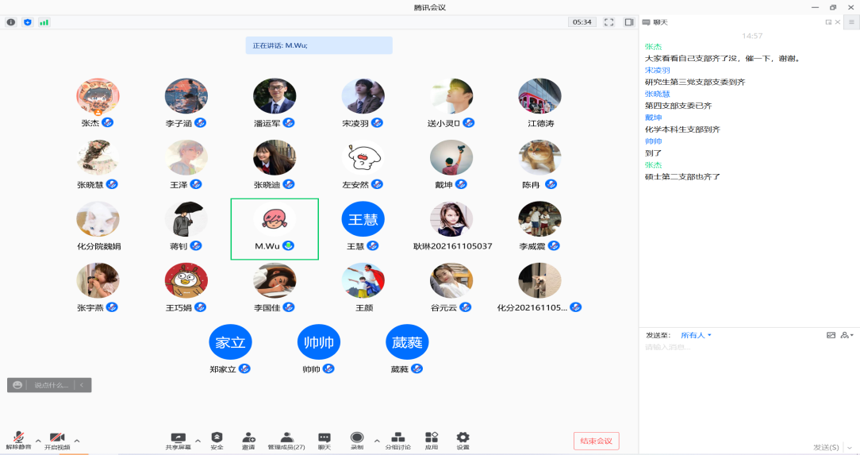Toggle the side panel layout button
The image size is (860, 455).
pyautogui.click(x=628, y=22)
